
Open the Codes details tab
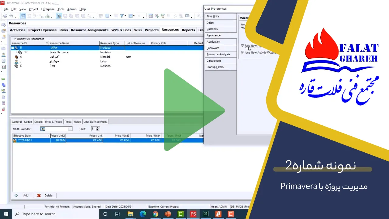click(28, 122)
